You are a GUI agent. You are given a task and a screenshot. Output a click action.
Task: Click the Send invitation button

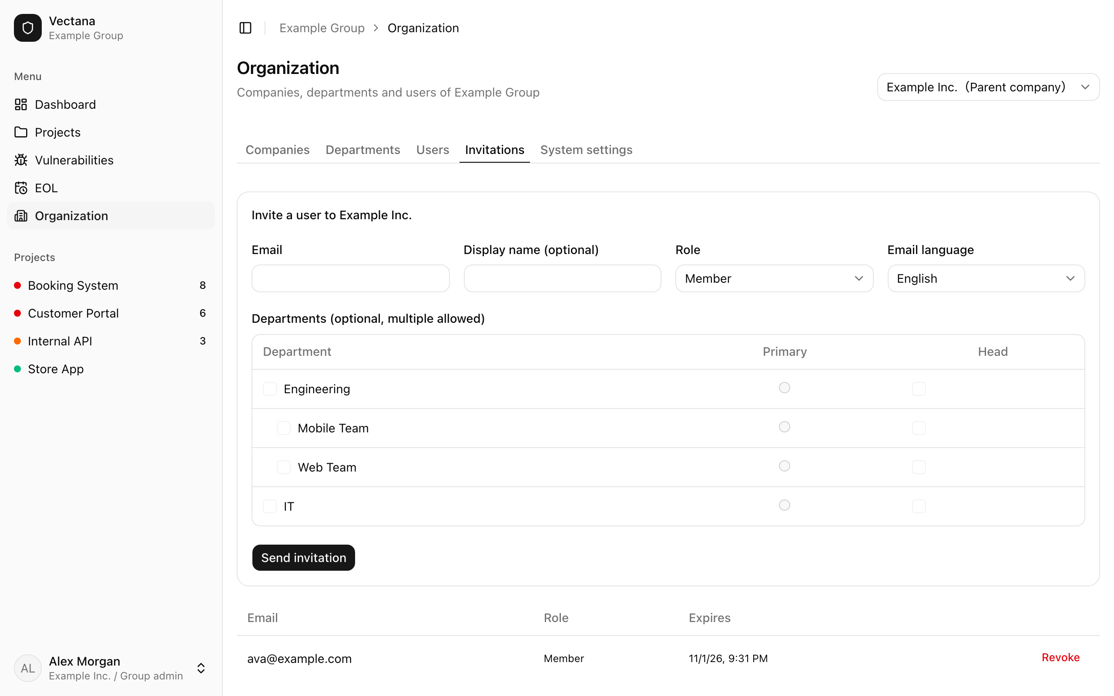pyautogui.click(x=303, y=557)
